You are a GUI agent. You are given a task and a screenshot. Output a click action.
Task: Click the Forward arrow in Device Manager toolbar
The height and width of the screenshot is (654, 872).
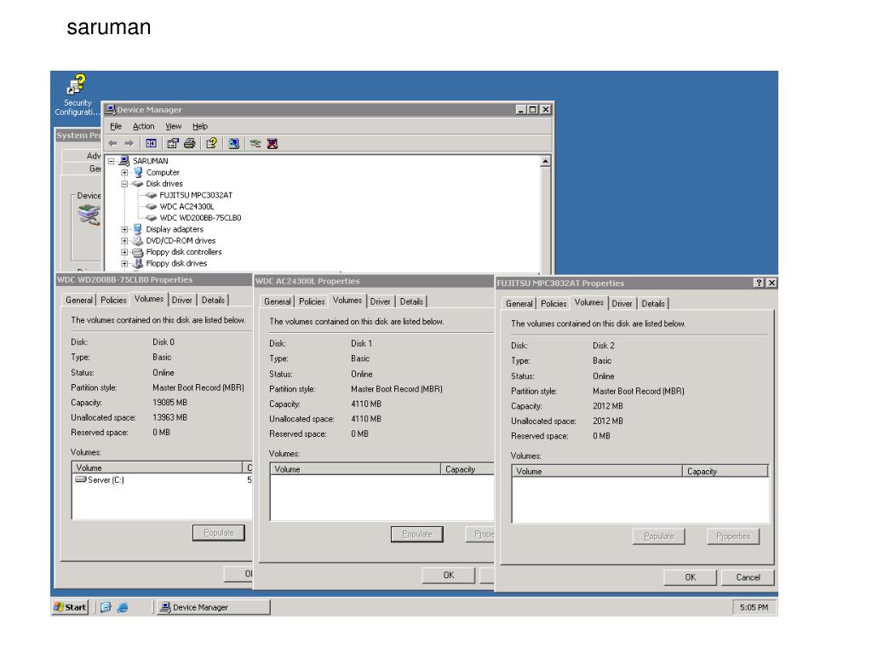[129, 143]
